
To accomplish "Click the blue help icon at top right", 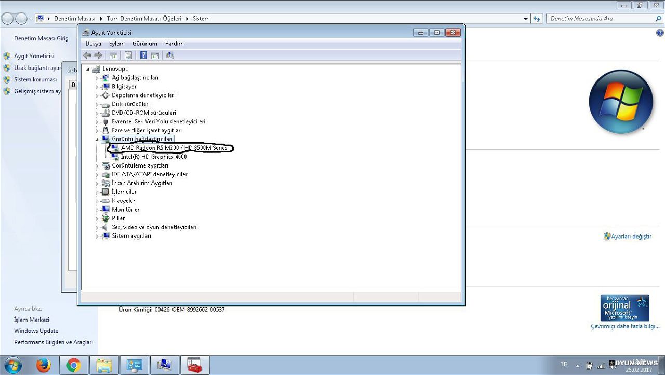I will pos(660,33).
